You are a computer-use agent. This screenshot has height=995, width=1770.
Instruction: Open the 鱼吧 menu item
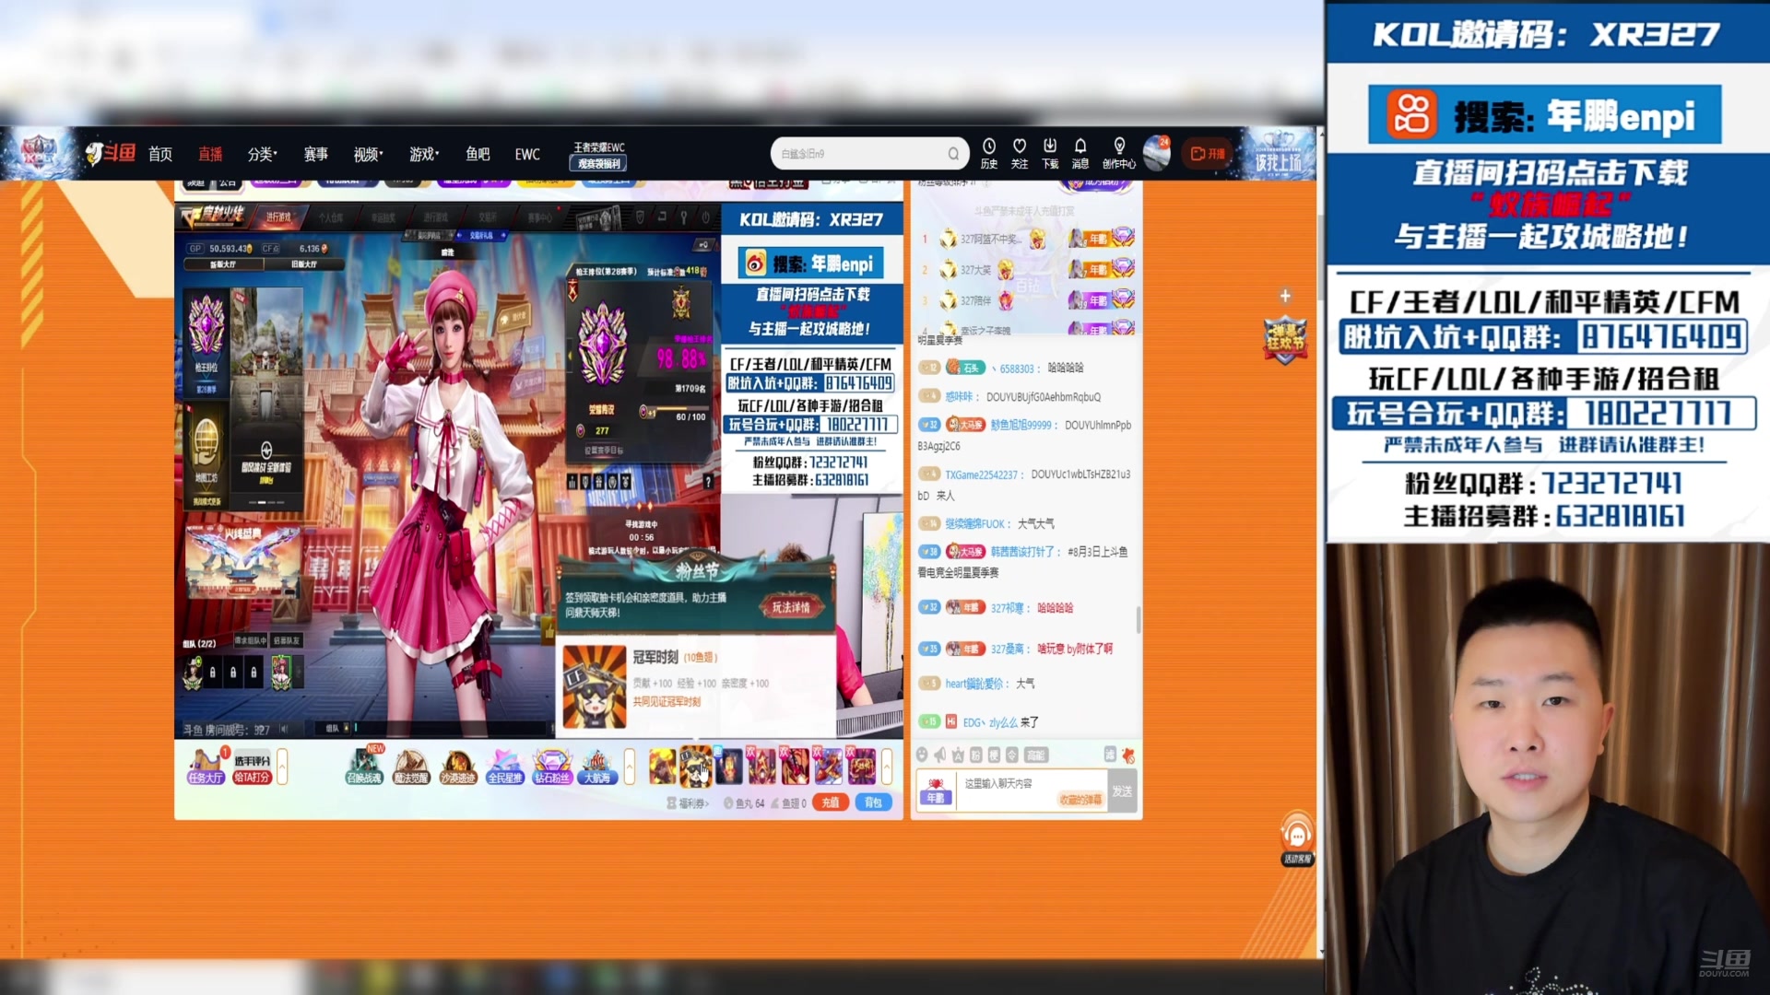(477, 154)
